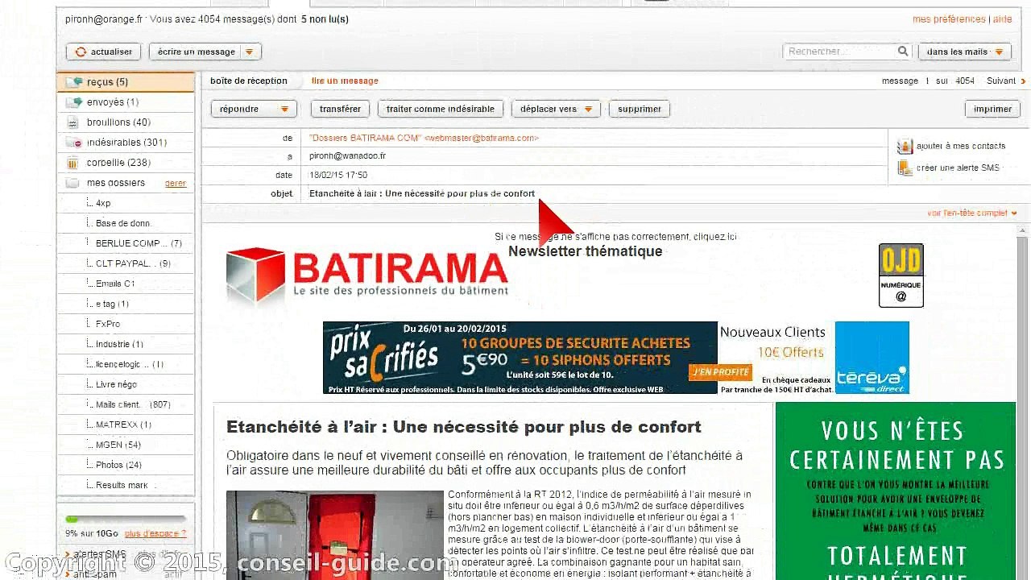Open the Livre négo subfolder

[116, 384]
